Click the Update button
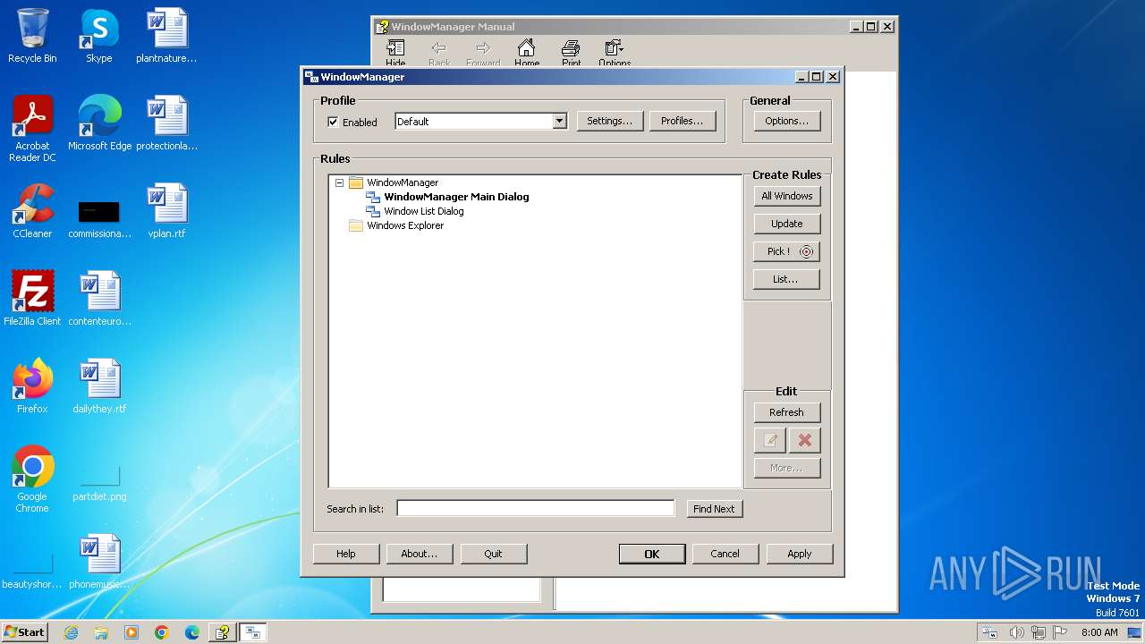The height and width of the screenshot is (644, 1145). pyautogui.click(x=787, y=224)
